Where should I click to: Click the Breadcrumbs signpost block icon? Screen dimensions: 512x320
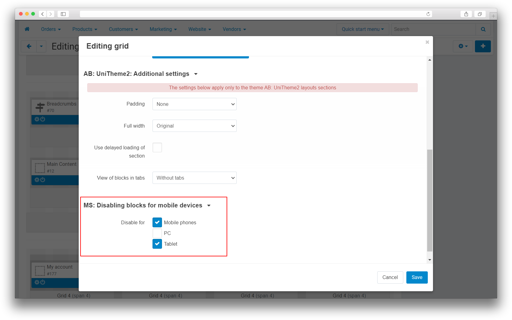coord(40,107)
